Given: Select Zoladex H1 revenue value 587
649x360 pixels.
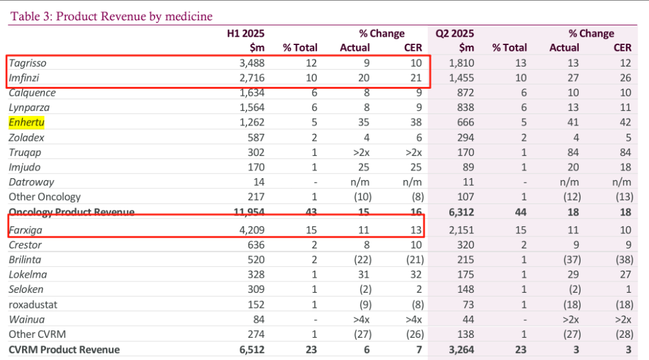Looking at the screenshot, I should pyautogui.click(x=256, y=138).
